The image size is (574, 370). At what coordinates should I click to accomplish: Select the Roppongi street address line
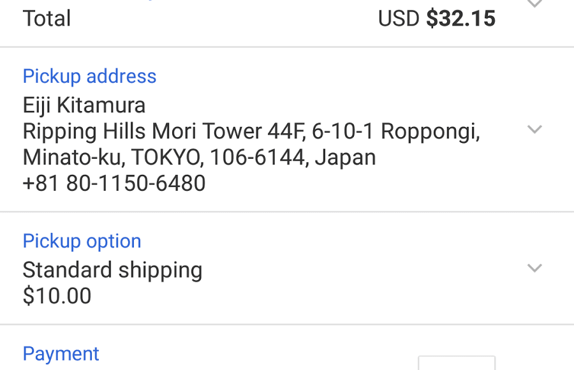(251, 131)
